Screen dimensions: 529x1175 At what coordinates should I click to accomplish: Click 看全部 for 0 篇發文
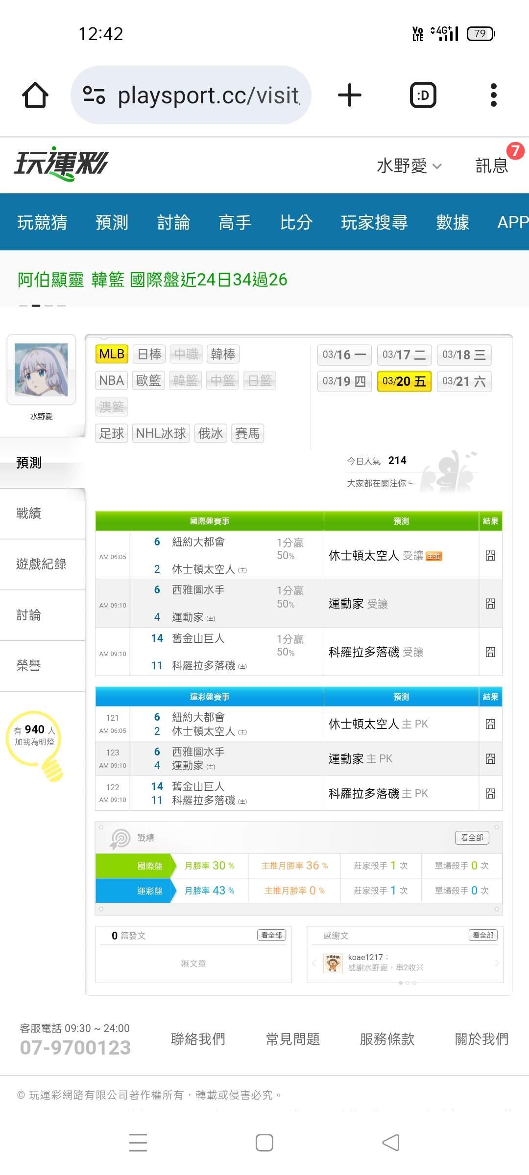click(271, 935)
